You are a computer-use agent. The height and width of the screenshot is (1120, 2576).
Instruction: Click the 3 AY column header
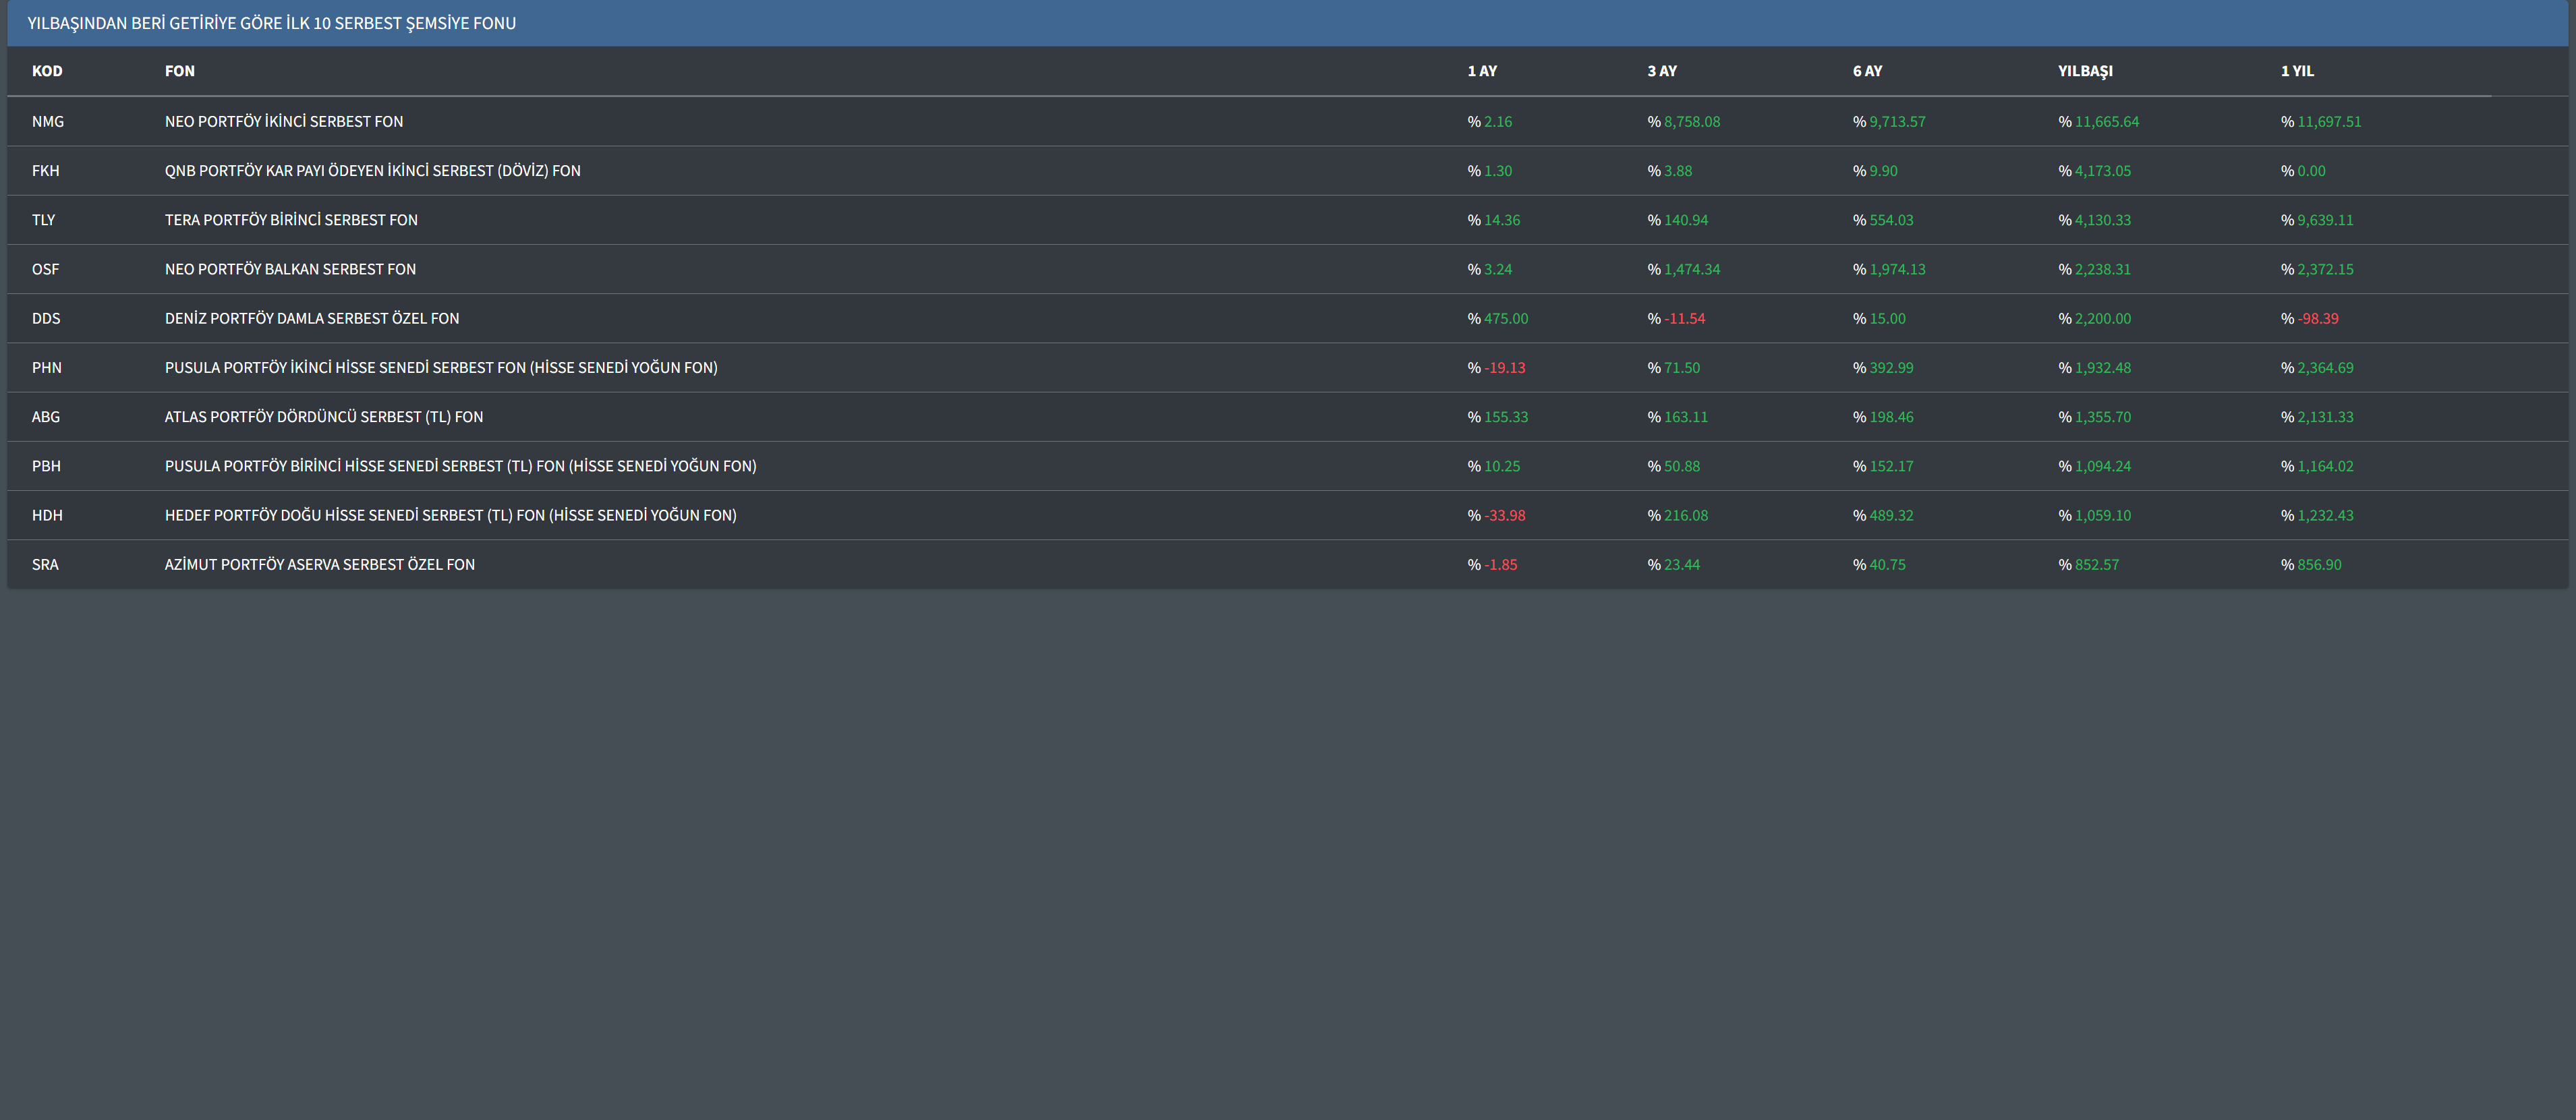point(1662,71)
